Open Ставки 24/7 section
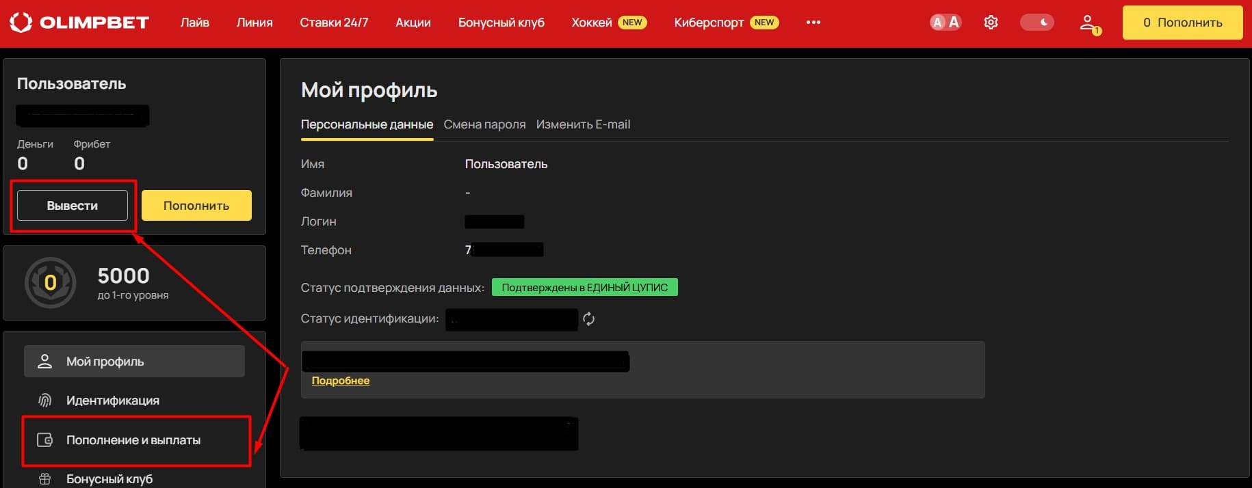The width and height of the screenshot is (1252, 488). pyautogui.click(x=334, y=23)
